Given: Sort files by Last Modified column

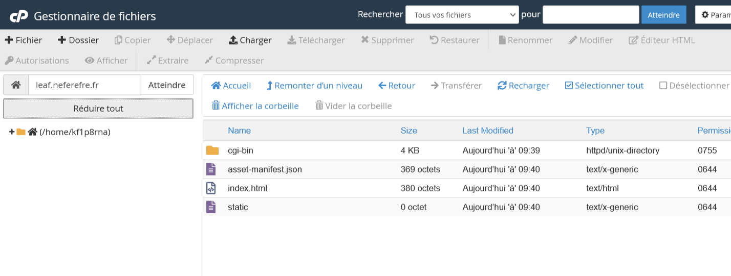Looking at the screenshot, I should pos(487,131).
